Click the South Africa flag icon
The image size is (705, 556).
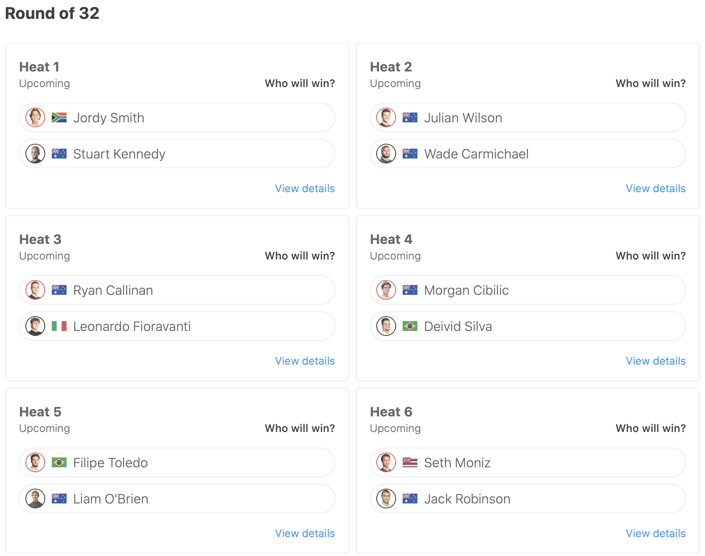pyautogui.click(x=59, y=118)
